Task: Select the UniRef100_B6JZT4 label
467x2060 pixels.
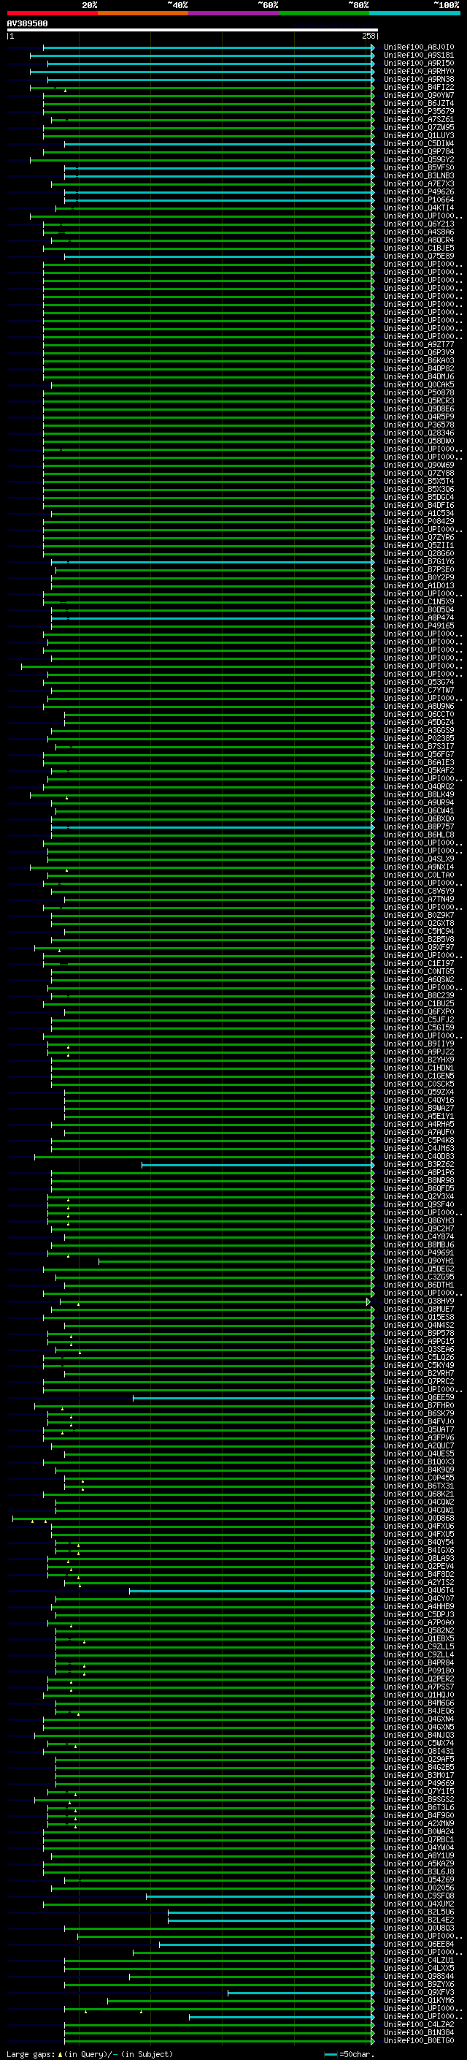Action: coord(418,103)
